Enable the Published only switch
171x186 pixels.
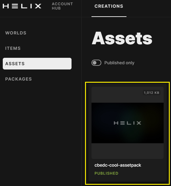coord(96,63)
